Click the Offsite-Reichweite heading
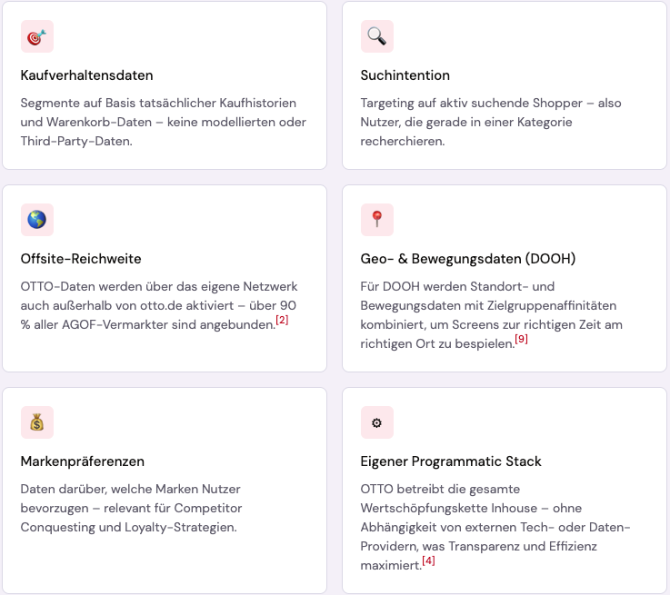The width and height of the screenshot is (670, 595). [81, 259]
